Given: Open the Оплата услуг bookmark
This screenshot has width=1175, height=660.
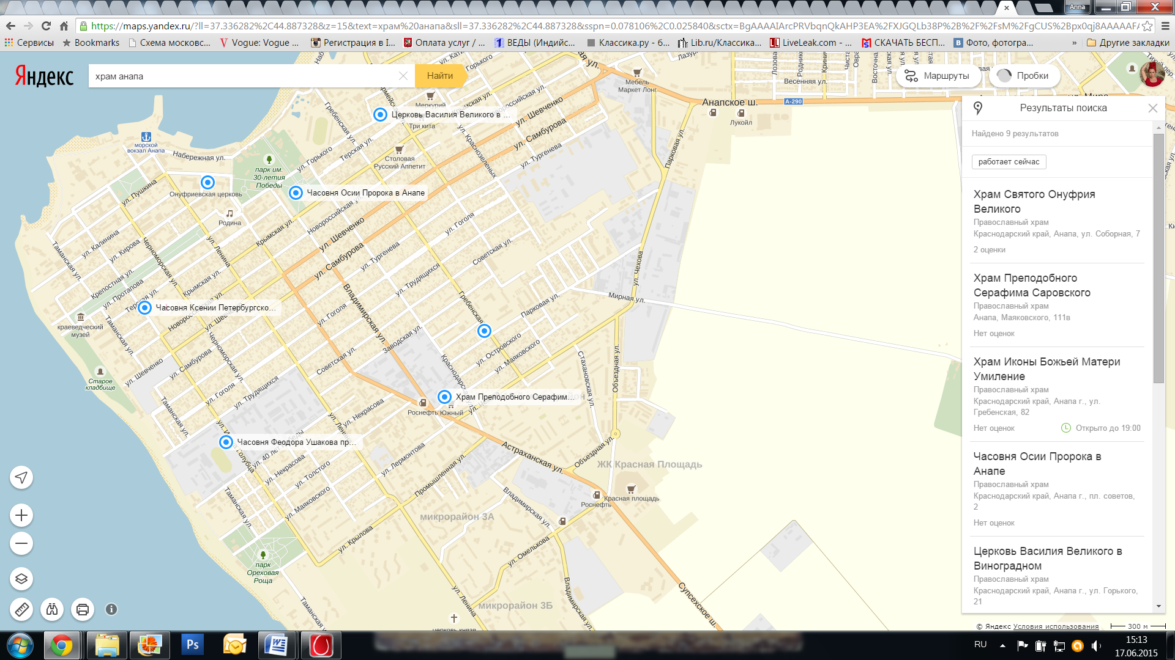Looking at the screenshot, I should 444,43.
